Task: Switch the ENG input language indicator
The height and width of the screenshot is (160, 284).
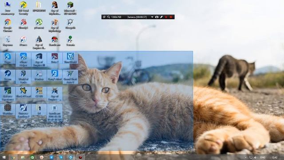Action: click(263, 157)
